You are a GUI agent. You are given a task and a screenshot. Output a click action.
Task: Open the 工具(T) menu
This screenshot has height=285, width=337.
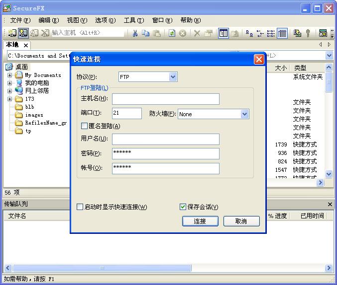pos(134,20)
